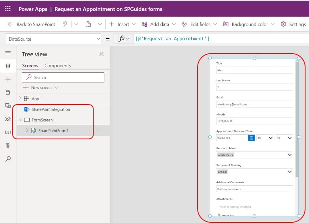The width and height of the screenshot is (309, 223).
Task: Select SharePointForm1 in the tree
Action: (x=53, y=130)
